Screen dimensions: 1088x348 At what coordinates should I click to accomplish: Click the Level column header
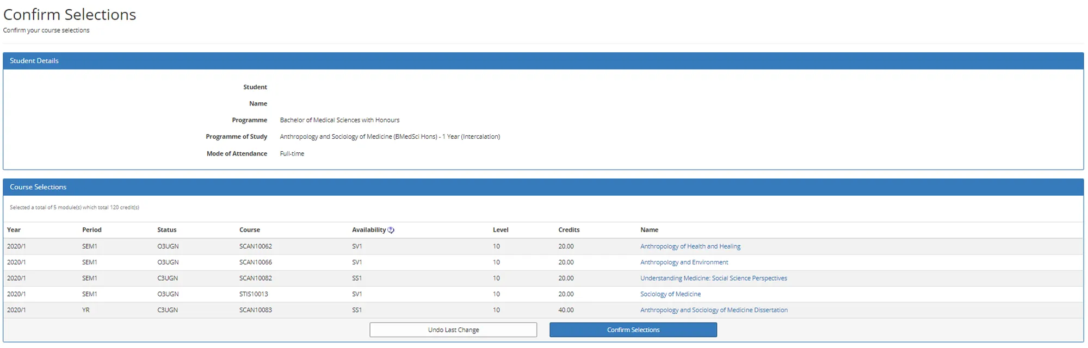500,230
